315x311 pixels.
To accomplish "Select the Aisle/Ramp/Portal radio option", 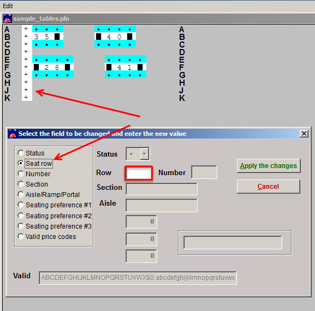I will click(49, 194).
